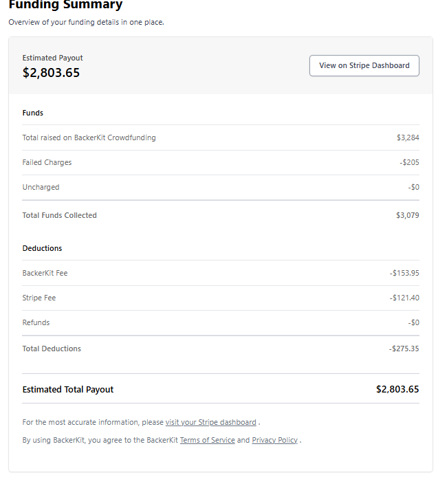Click the -$275.35 total deductions amount
The width and height of the screenshot is (438, 486).
coord(404,349)
